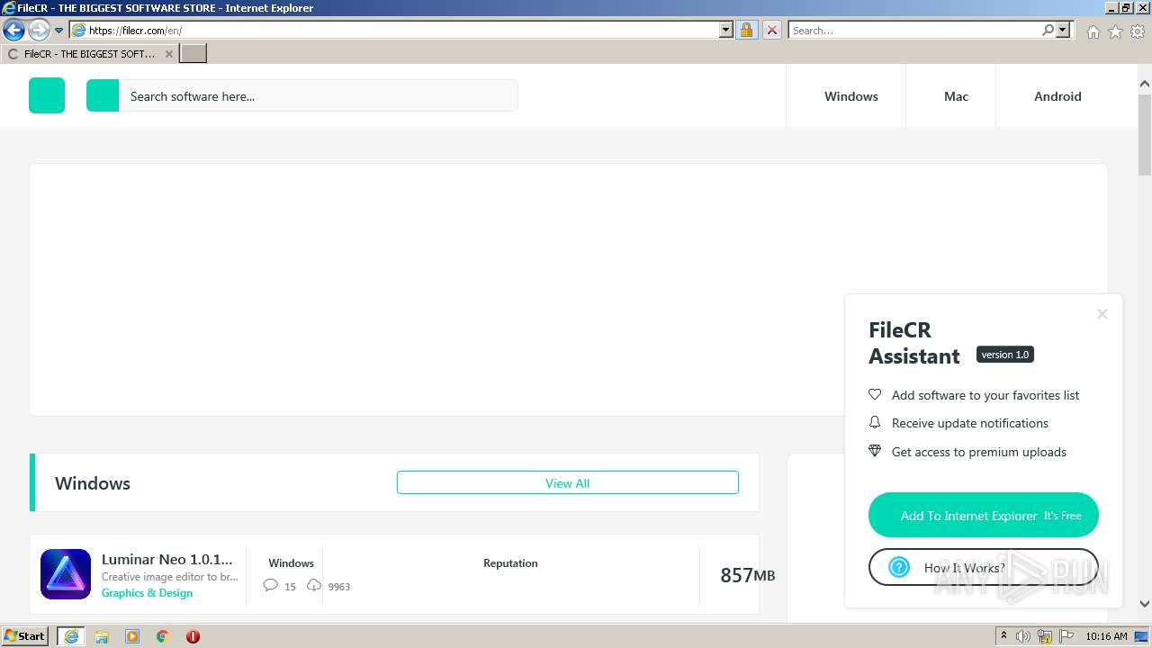Click the 857MB file size text

click(x=747, y=574)
